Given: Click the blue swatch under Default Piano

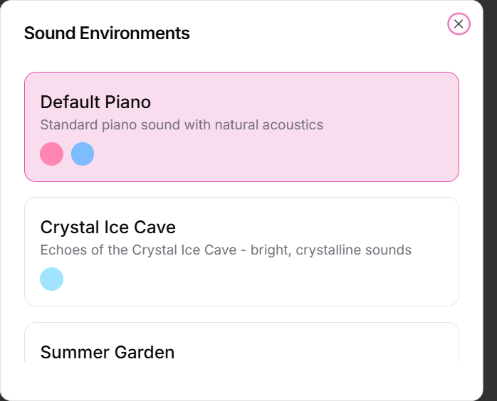Looking at the screenshot, I should pyautogui.click(x=83, y=154).
